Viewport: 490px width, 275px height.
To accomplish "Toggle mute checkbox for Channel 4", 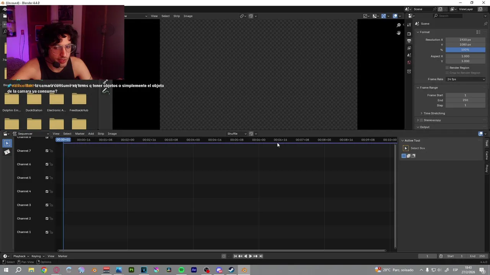I will 47,191.
